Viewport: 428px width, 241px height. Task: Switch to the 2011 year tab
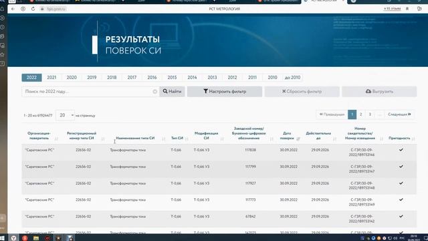point(252,78)
